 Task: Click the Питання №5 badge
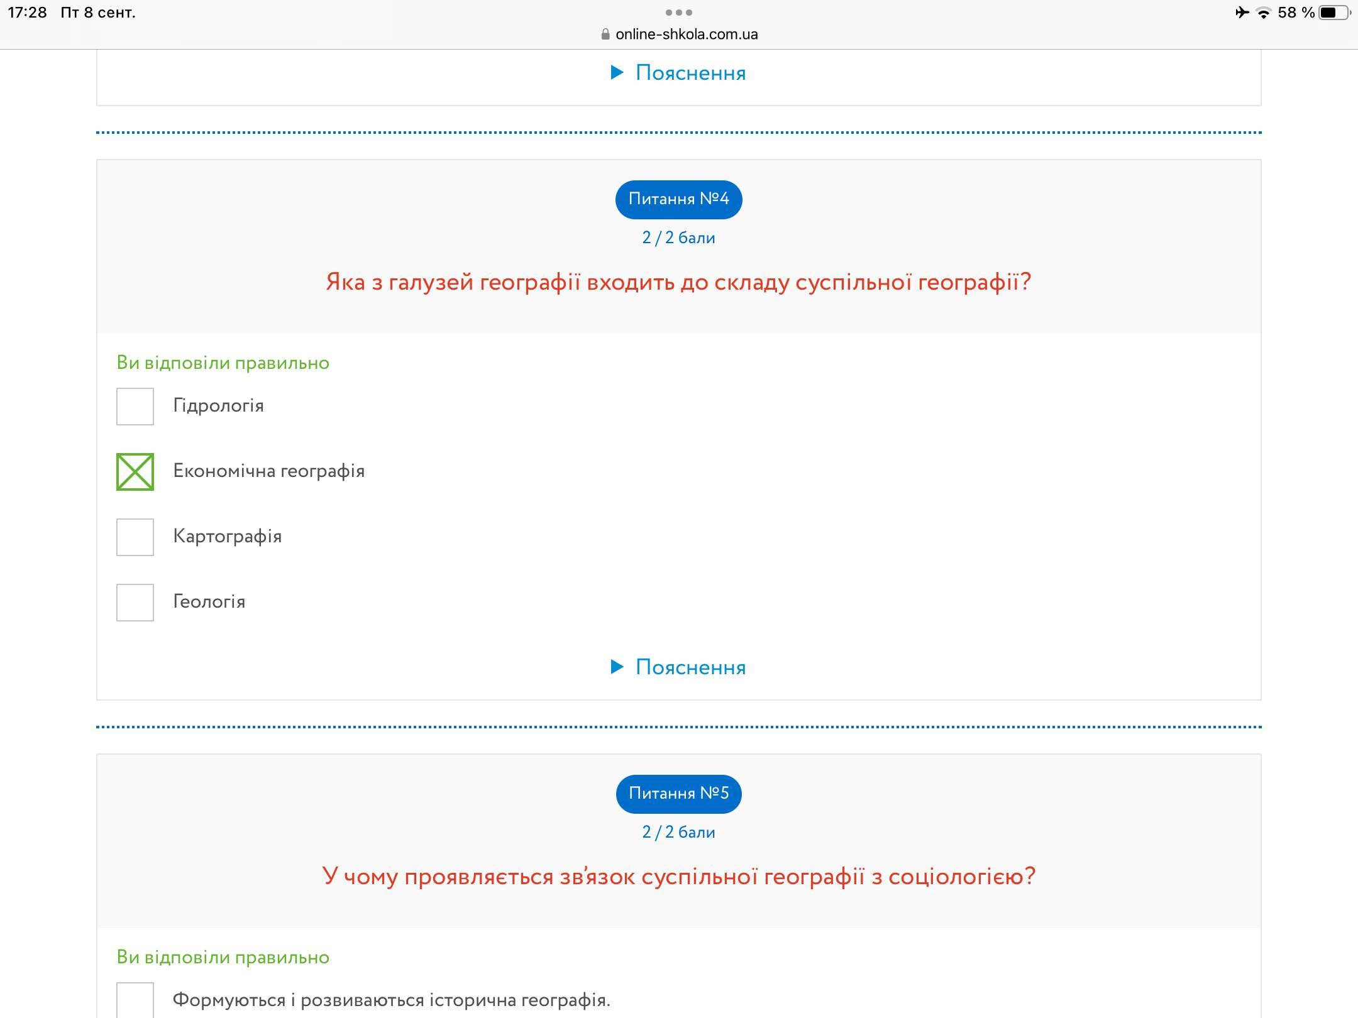pos(678,794)
